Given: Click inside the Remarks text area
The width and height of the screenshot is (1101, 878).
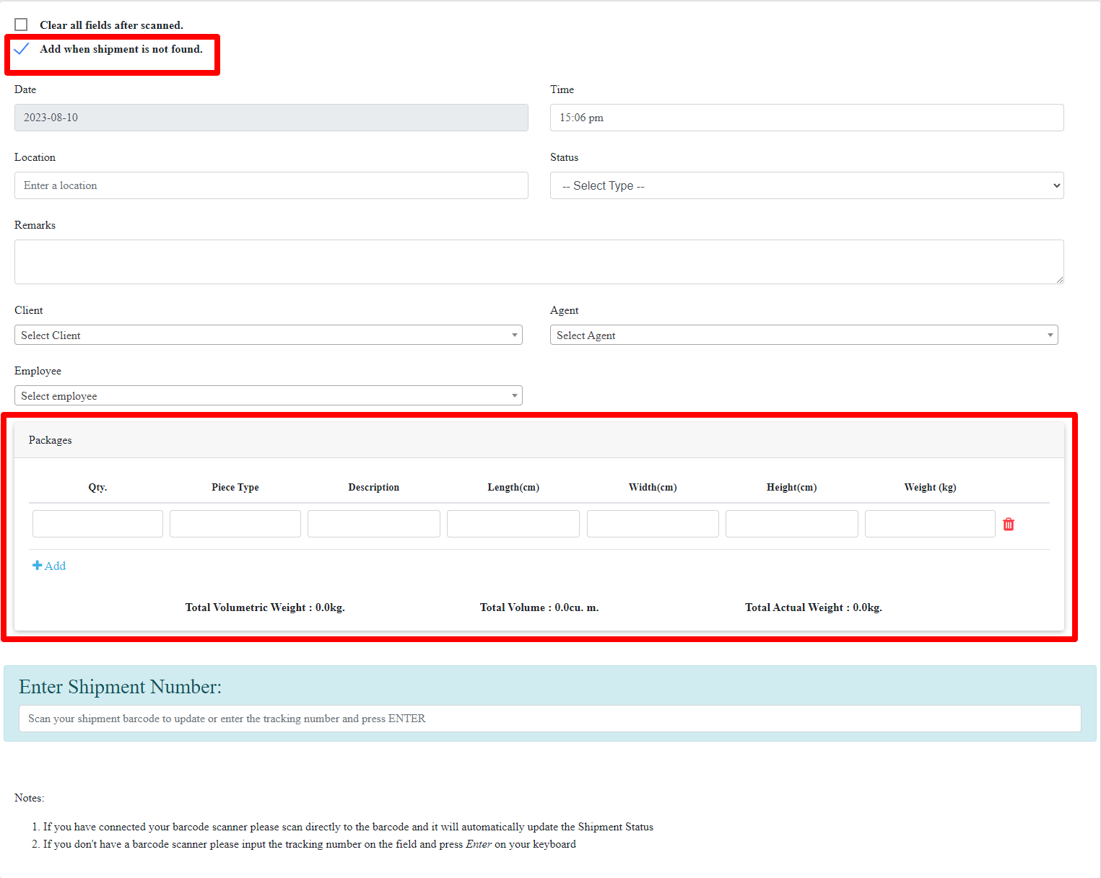Looking at the screenshot, I should 539,261.
